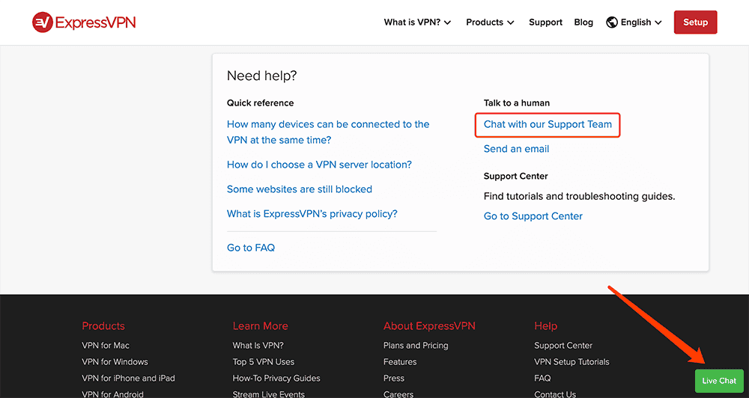Screen dimensions: 749x398
Task: Open the Blog nav item
Action: pos(583,22)
